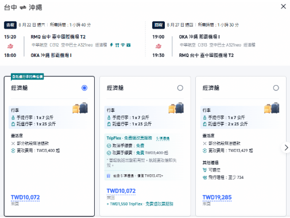Click the text 飛行哩程：至少 734
Viewport: 290px width, 218px height.
pyautogui.click(x=226, y=178)
